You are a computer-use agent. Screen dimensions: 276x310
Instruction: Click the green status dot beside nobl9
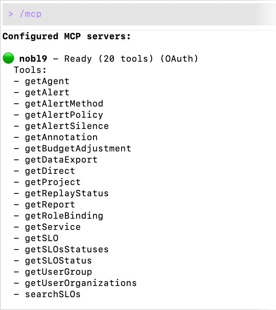8,58
